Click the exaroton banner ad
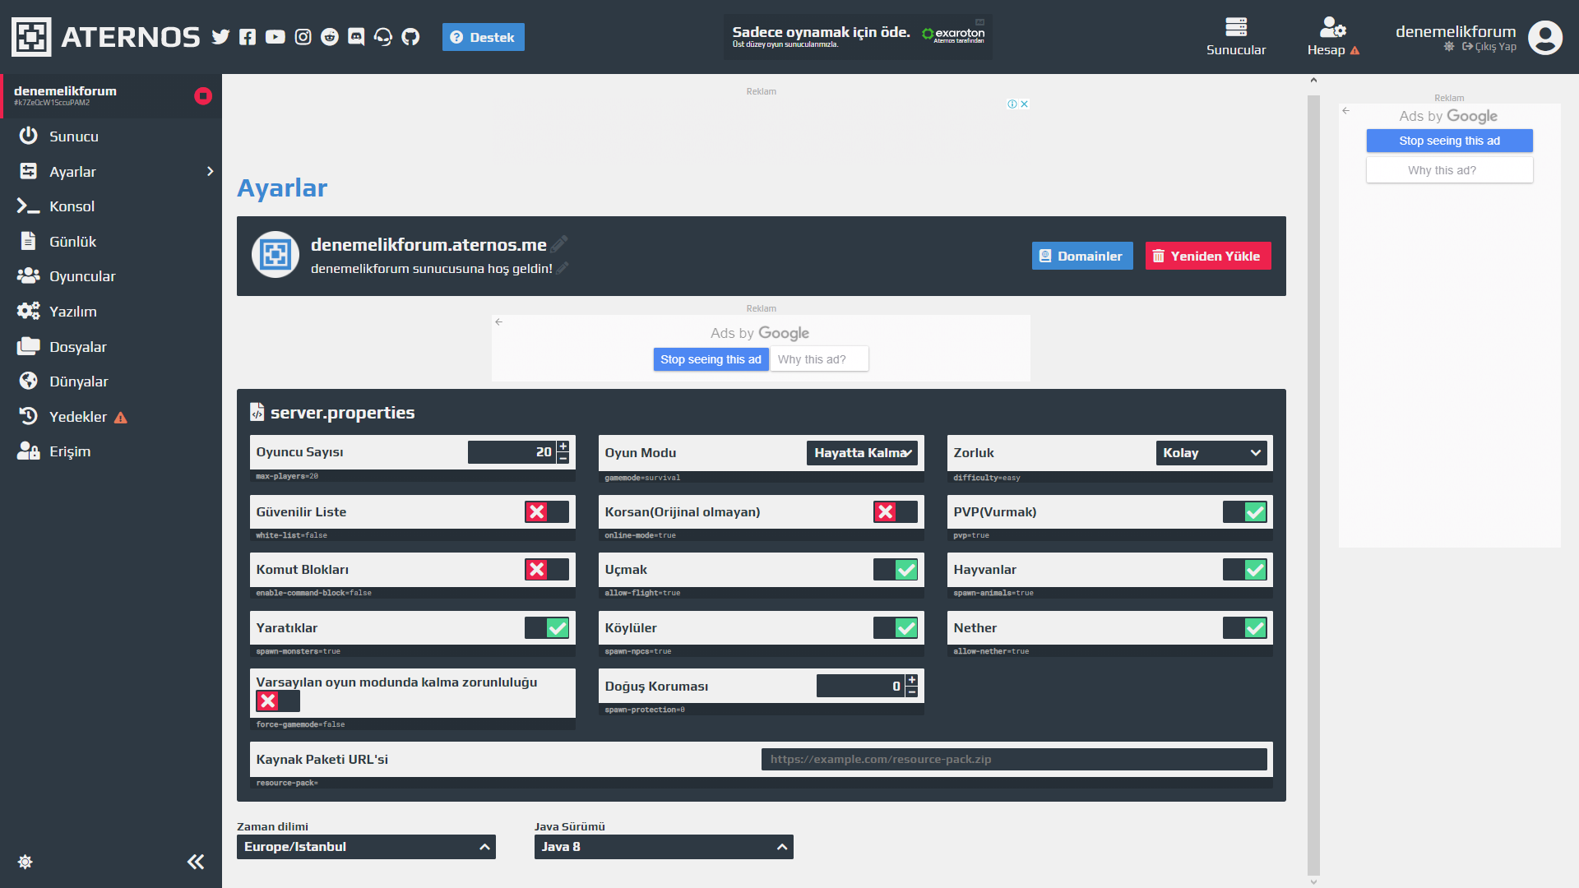The width and height of the screenshot is (1579, 888). 858,37
